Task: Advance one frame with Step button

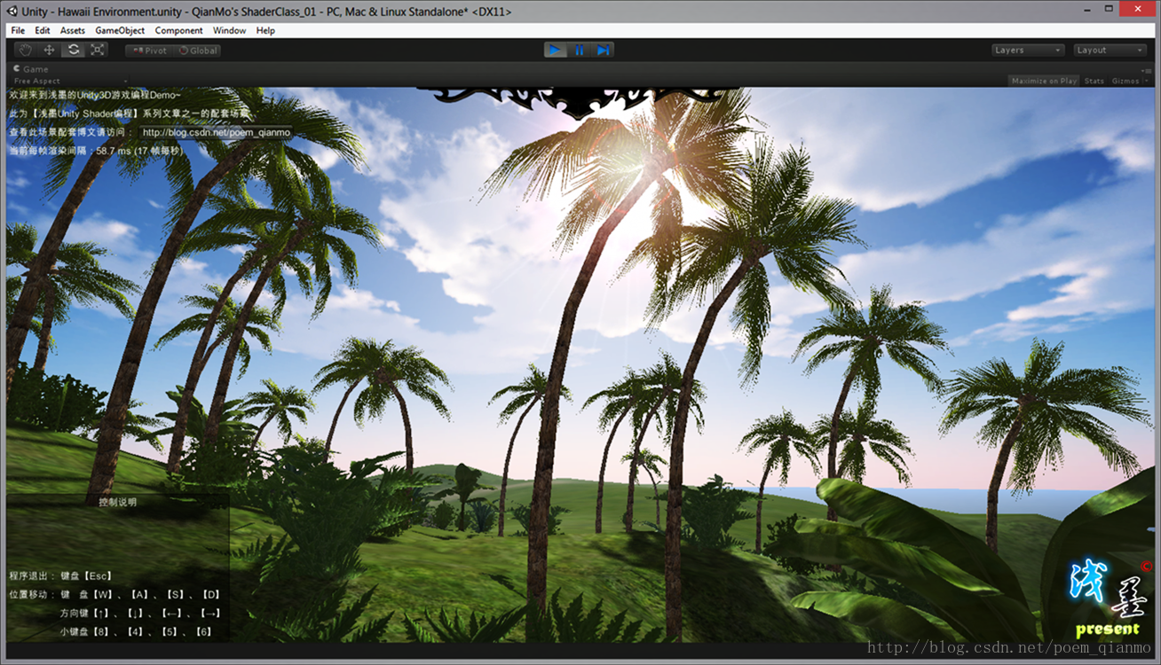Action: click(604, 50)
